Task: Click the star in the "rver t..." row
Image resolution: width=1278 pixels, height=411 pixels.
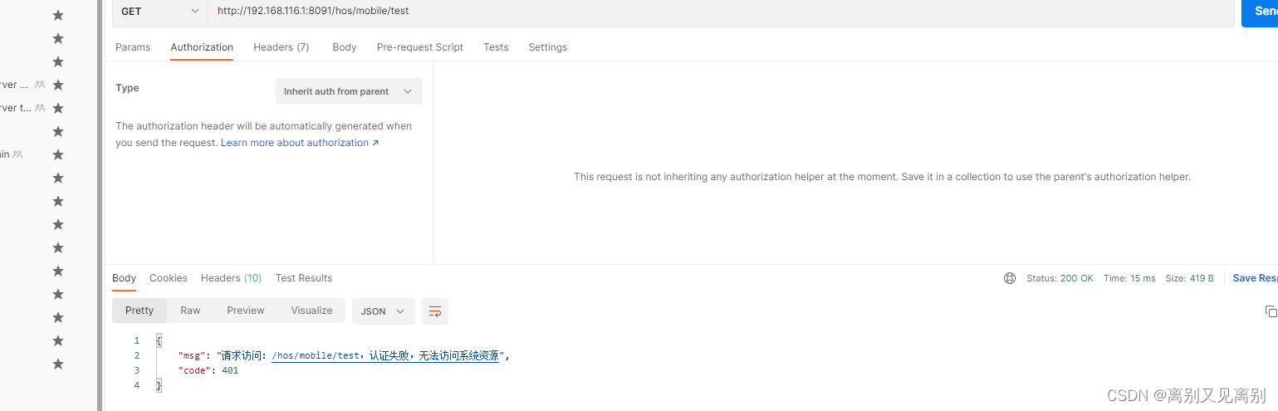Action: (x=58, y=108)
